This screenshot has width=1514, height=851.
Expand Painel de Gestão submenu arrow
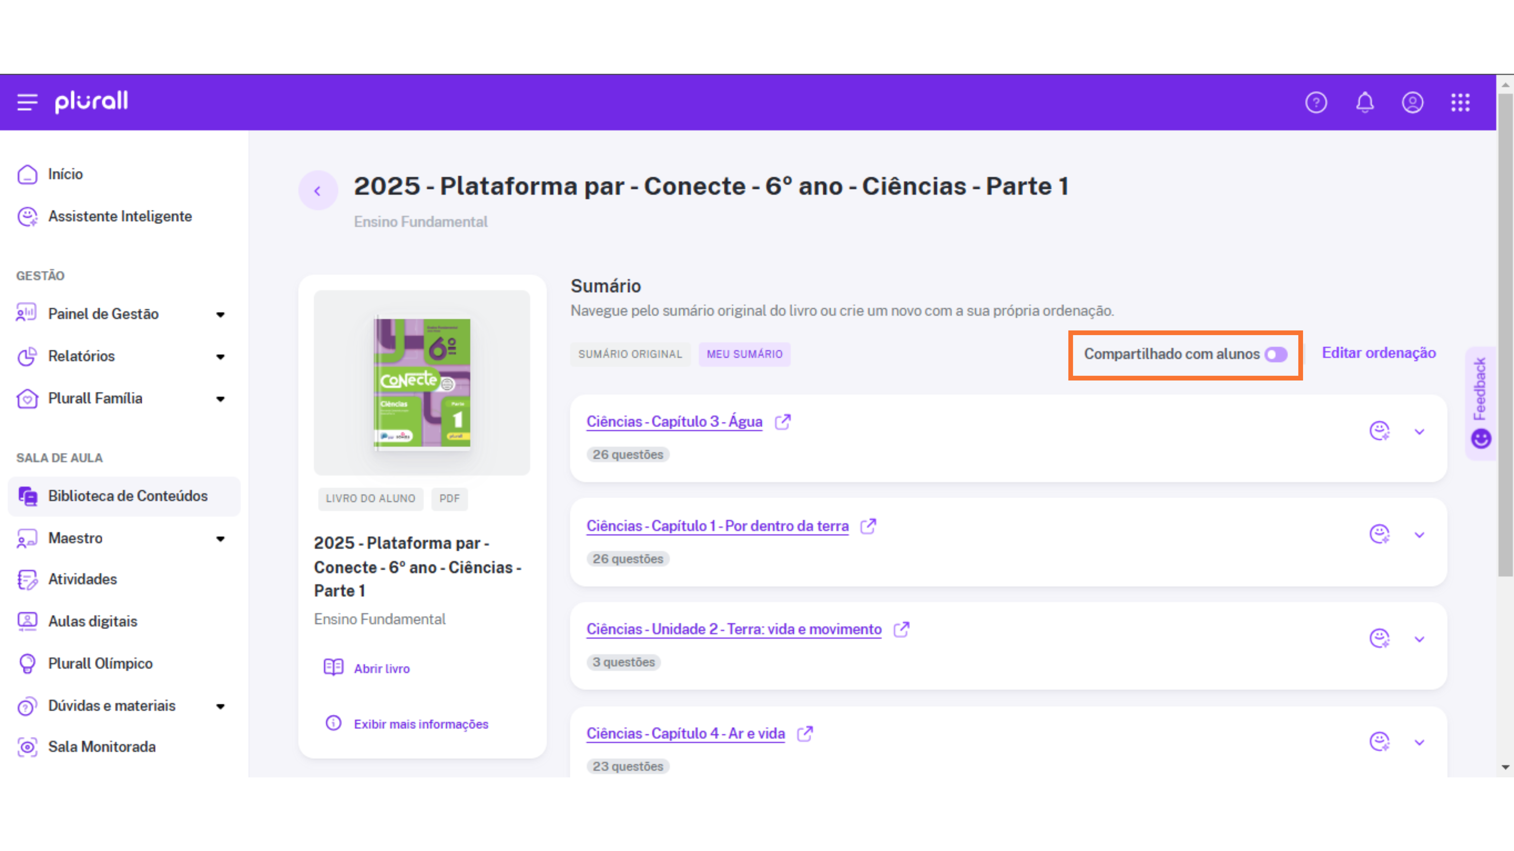(x=220, y=314)
